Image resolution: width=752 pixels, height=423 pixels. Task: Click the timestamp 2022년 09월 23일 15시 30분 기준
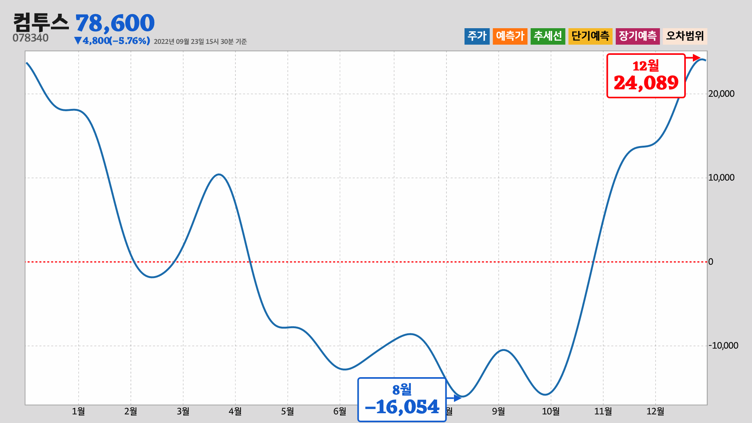pyautogui.click(x=200, y=42)
